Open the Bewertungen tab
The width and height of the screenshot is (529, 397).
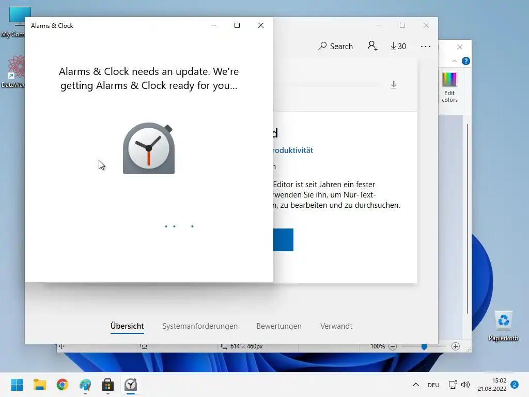coord(278,326)
